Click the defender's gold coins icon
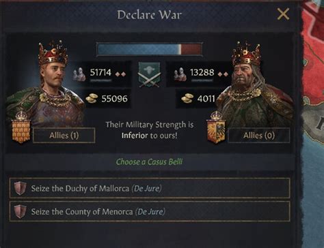 click(187, 99)
